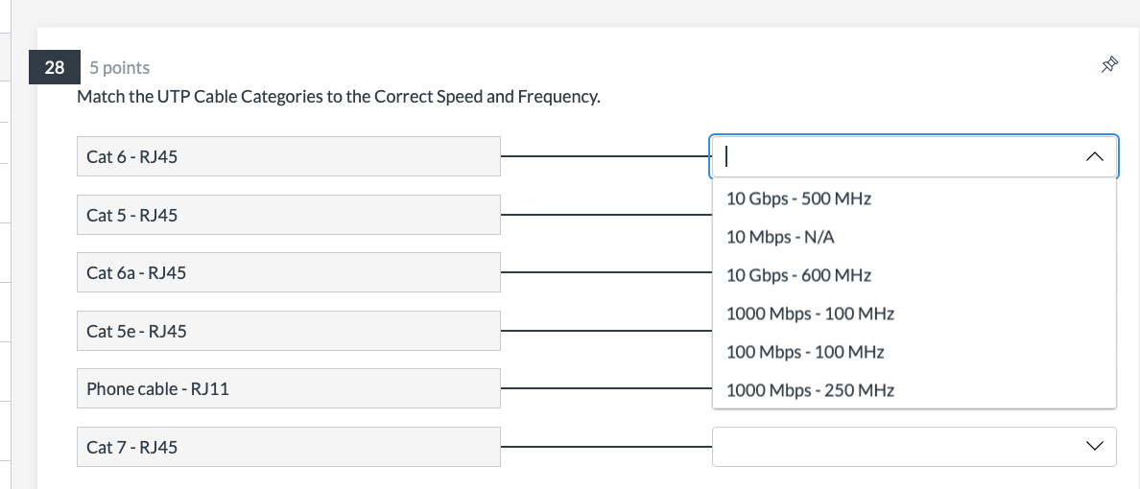Click the Phone cable - RJ11 label box
1140x489 pixels.
click(x=289, y=388)
